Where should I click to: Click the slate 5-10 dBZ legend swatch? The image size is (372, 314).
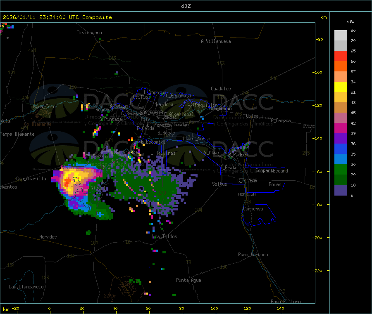pyautogui.click(x=341, y=190)
